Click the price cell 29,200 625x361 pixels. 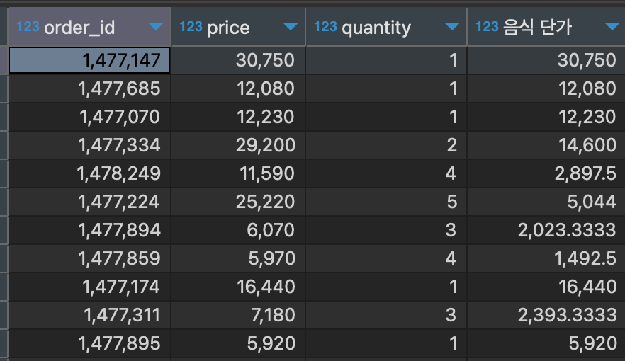pos(238,145)
